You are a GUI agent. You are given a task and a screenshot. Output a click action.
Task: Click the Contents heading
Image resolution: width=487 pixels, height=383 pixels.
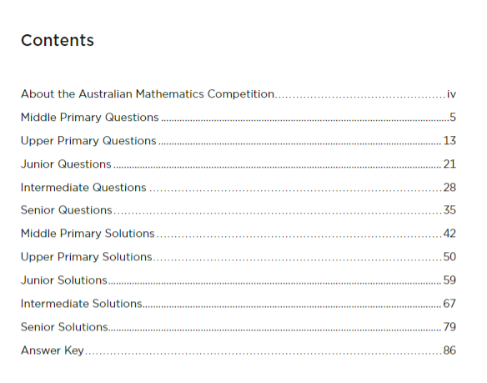point(58,40)
